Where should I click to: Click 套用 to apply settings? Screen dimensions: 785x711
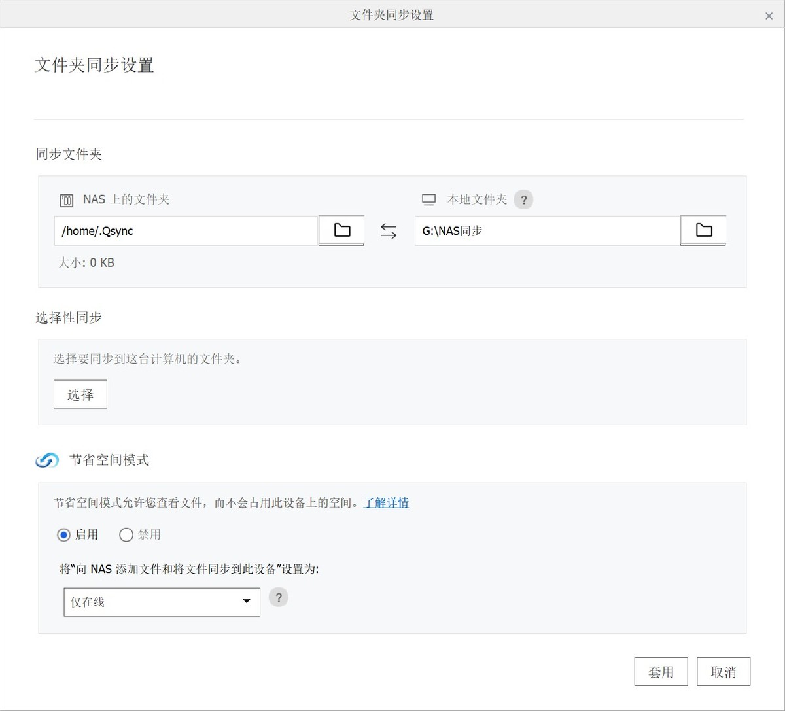pyautogui.click(x=661, y=672)
